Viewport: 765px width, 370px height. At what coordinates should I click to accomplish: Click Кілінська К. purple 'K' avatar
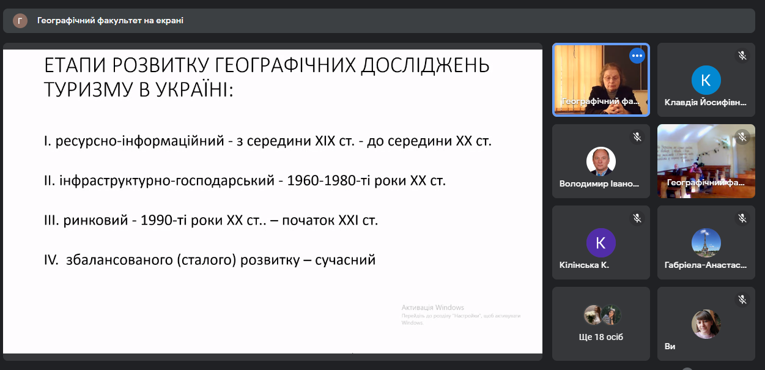[x=601, y=243]
